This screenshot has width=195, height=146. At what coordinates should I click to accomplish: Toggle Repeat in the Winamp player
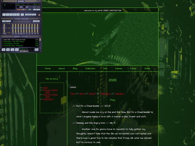click(34, 15)
